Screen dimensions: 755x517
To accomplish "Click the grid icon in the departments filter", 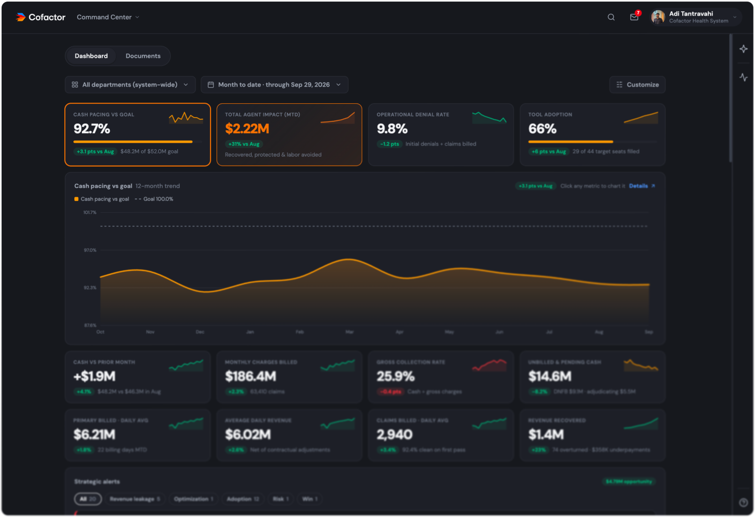I will 75,84.
